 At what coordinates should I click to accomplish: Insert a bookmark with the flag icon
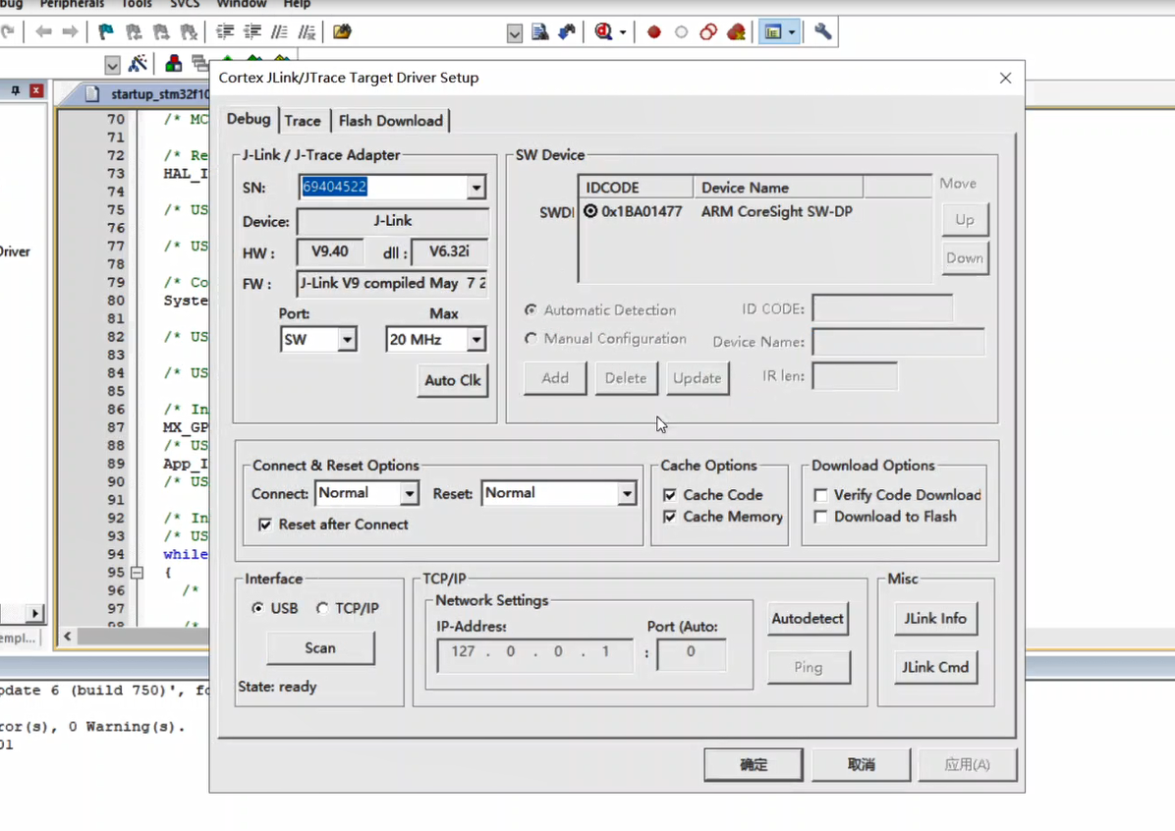[106, 31]
